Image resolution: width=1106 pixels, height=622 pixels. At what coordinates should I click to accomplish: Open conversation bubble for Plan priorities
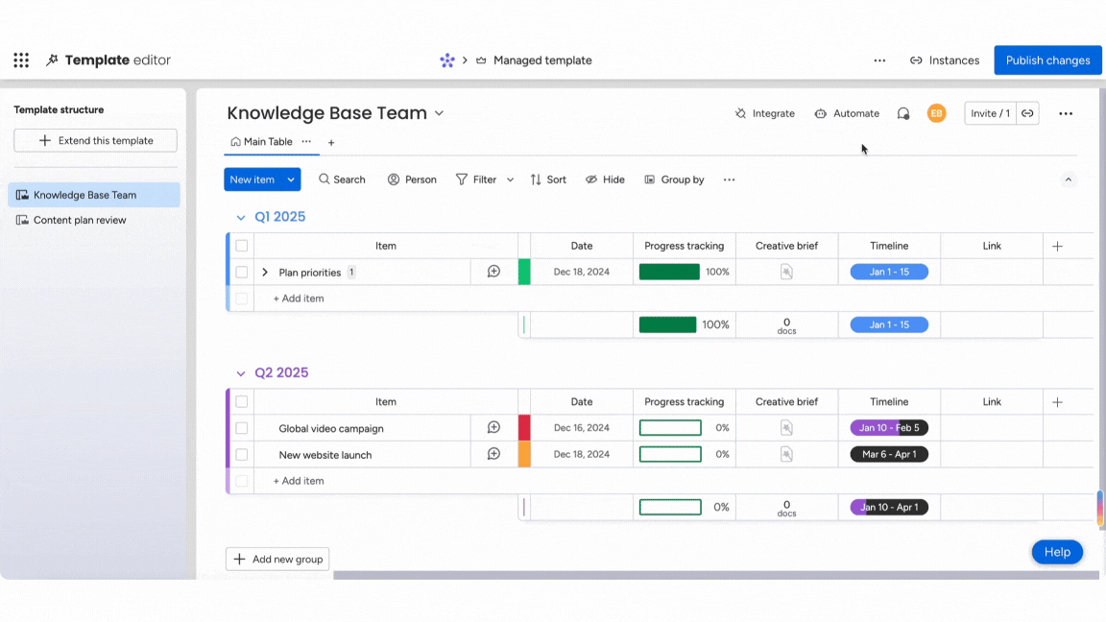[493, 272]
